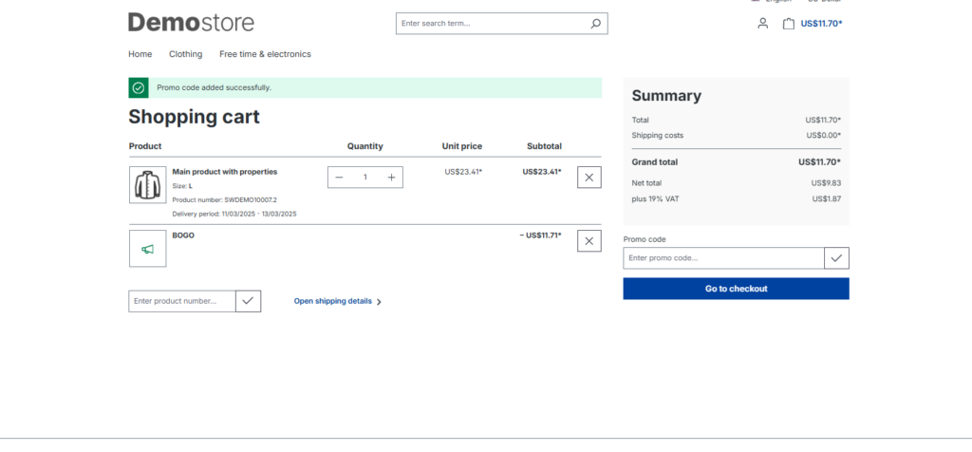Expand Open shipping details
Viewport: 972px width, 452px height.
[337, 301]
